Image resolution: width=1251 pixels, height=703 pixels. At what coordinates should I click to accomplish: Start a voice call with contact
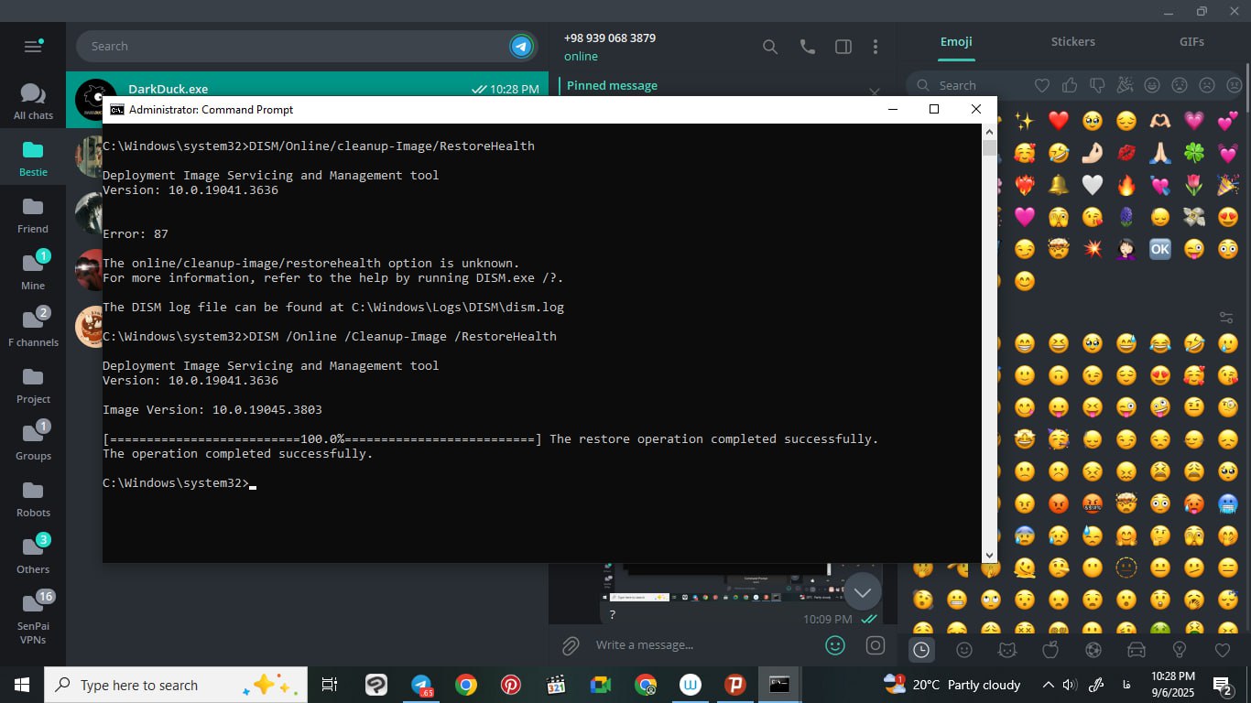807,47
